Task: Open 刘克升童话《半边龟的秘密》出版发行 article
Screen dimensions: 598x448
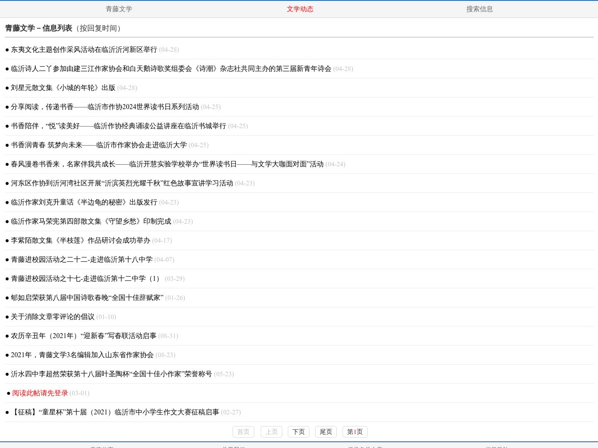Action: click(84, 202)
